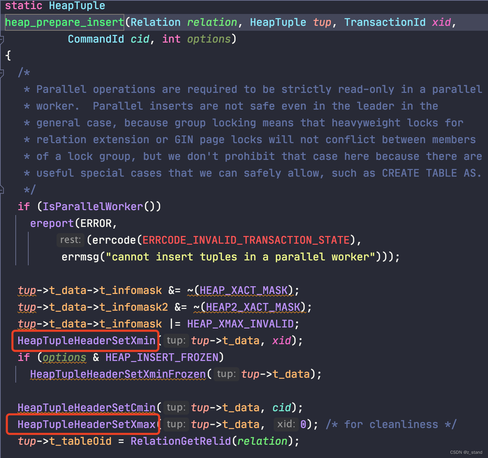The height and width of the screenshot is (458, 488).
Task: Toggle the fold marker beside the CommandId cid line
Action: [x=2, y=39]
